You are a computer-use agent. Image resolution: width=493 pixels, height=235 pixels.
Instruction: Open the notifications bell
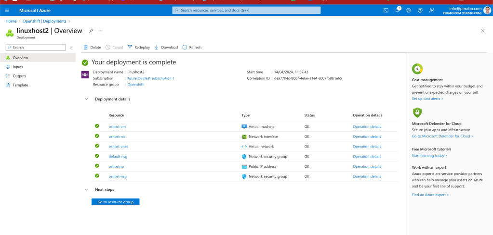398,11
